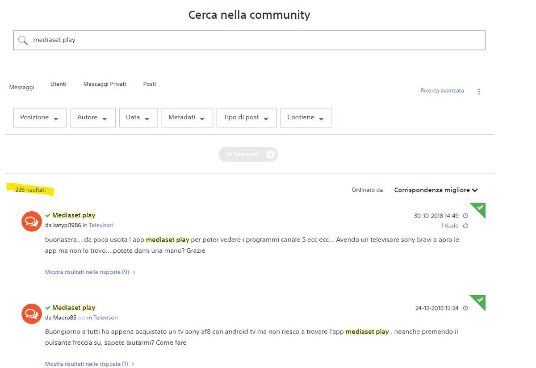Switch to the Utenti tab

(x=59, y=84)
